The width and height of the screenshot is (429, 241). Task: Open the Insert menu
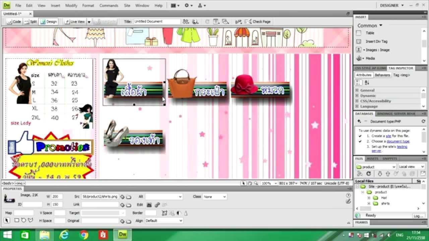coord(55,6)
